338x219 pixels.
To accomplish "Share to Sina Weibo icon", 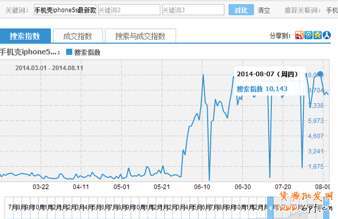I will (x=300, y=35).
